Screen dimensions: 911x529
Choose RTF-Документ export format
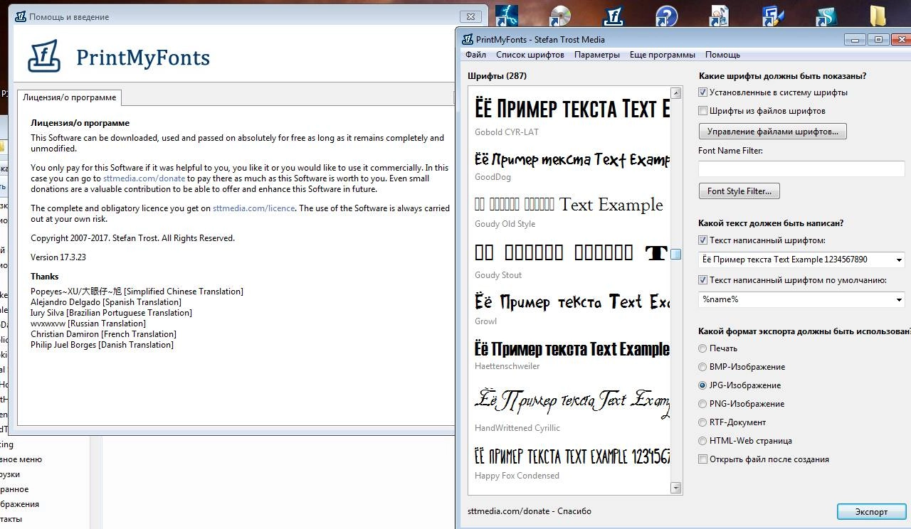(x=702, y=422)
